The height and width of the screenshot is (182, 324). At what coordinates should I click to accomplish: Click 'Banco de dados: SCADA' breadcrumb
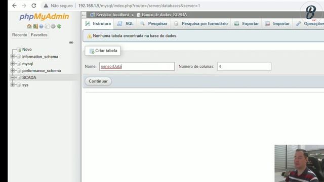pyautogui.click(x=164, y=15)
